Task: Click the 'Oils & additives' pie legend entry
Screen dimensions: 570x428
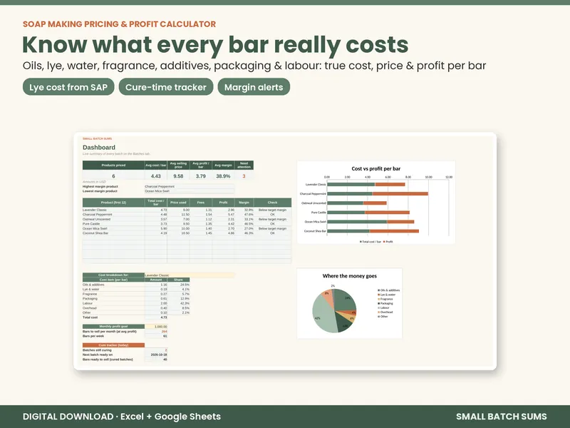Action: coord(389,290)
